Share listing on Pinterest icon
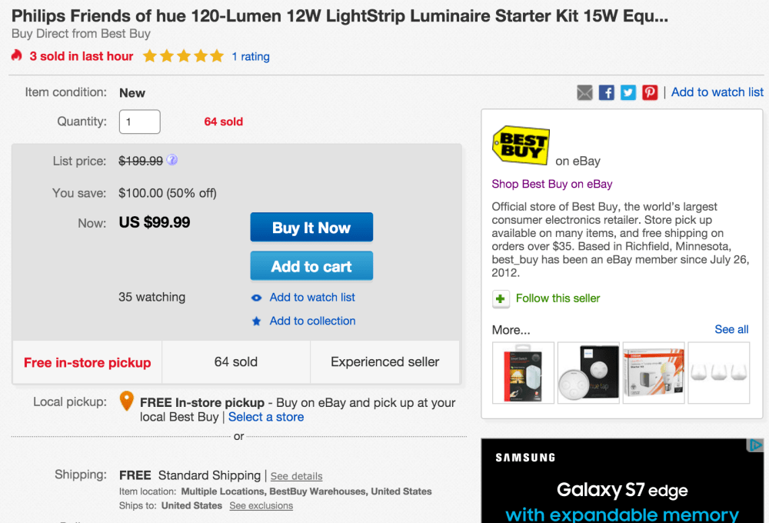This screenshot has height=523, width=769. (x=650, y=92)
